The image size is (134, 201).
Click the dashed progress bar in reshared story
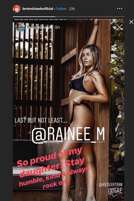(69, 20)
